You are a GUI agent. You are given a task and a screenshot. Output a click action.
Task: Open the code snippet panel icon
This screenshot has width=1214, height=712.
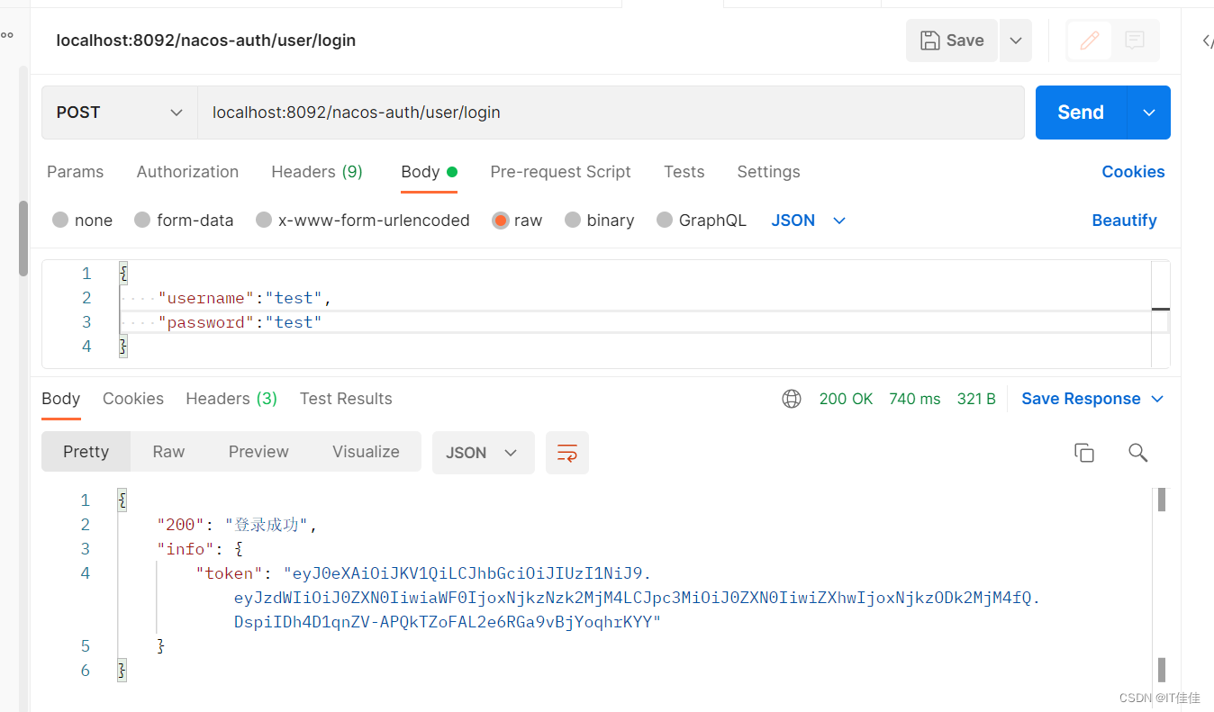pos(1207,41)
